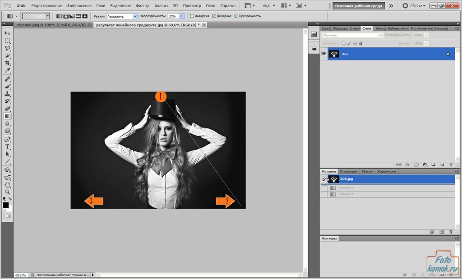This screenshot has width=462, height=279.
Task: Hide the Фон layer via eye icon
Action: tap(323, 54)
